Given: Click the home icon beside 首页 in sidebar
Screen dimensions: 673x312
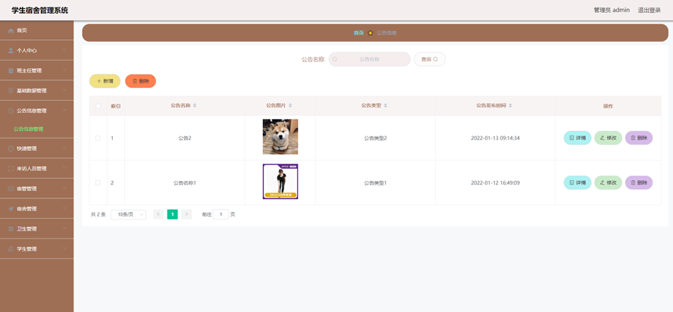Looking at the screenshot, I should pos(11,30).
